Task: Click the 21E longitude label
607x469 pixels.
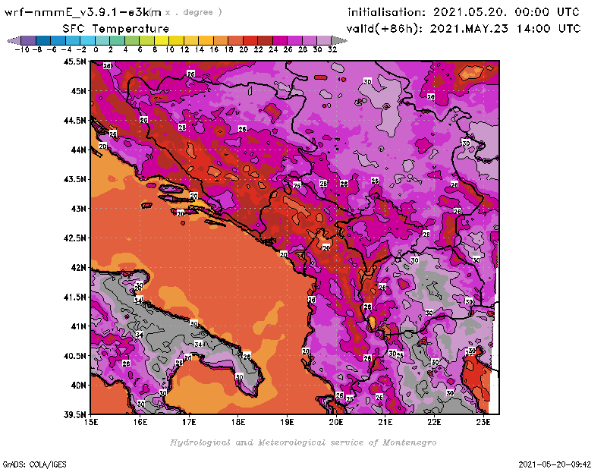Action: coord(385,422)
